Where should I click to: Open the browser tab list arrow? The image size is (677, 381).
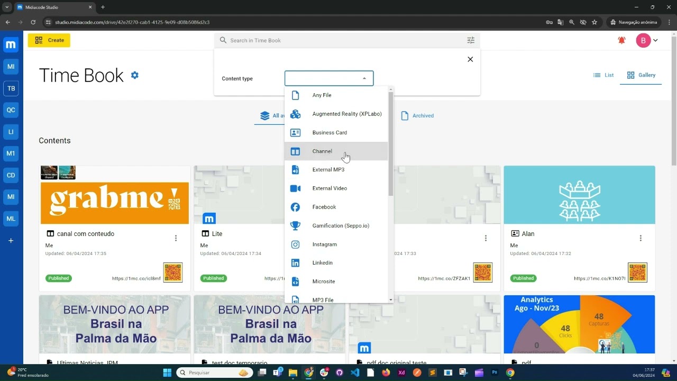7,7
